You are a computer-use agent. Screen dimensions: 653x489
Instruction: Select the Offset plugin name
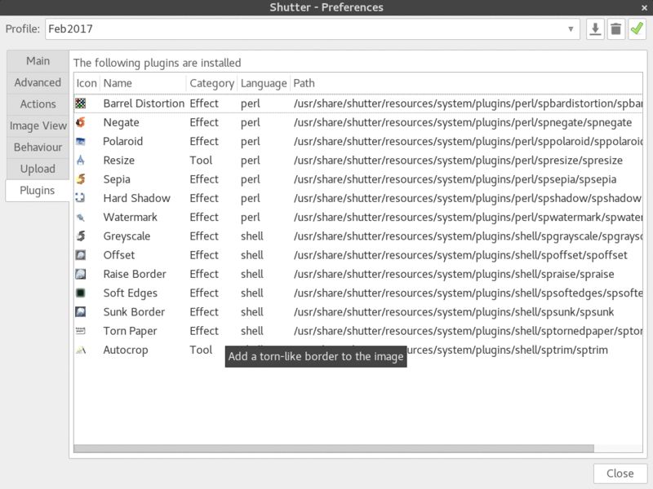tap(118, 255)
